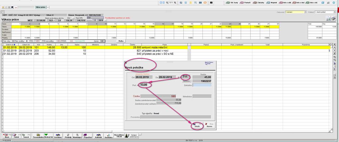Click the Hodiny column header
The height and width of the screenshot is (142, 339).
click(49, 44)
